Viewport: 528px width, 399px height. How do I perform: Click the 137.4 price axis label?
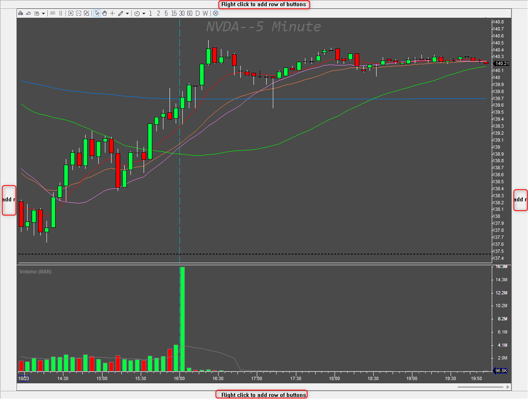click(498, 258)
